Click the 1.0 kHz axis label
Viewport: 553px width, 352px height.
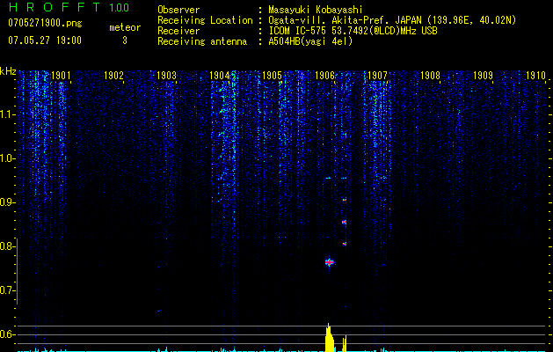(x=7, y=158)
